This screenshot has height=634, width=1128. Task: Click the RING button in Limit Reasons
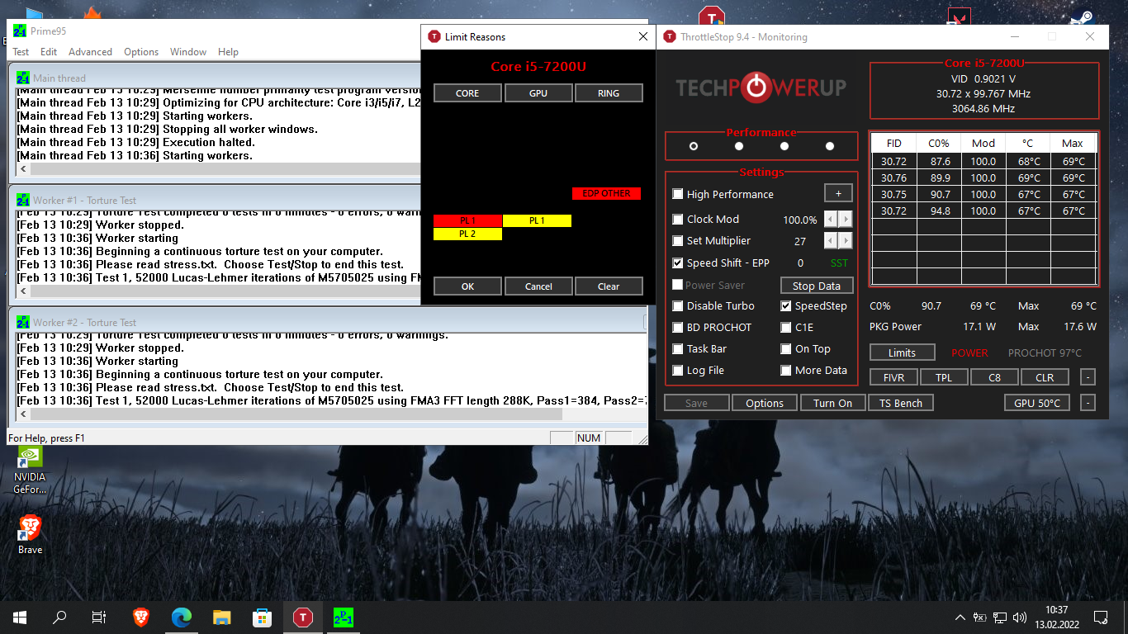(x=609, y=93)
